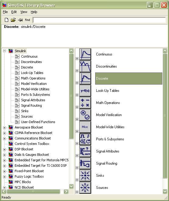Open the File menu

(x=5, y=12)
